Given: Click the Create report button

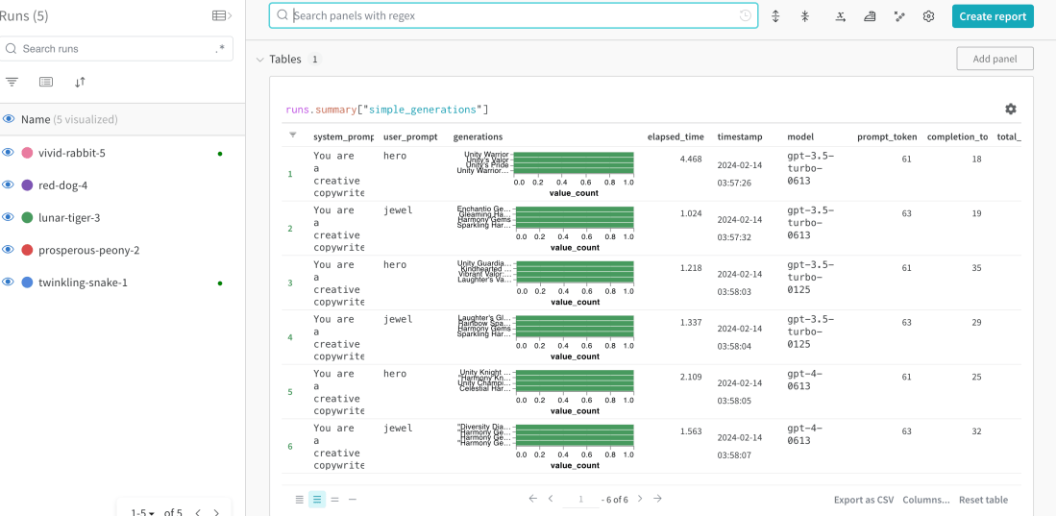Looking at the screenshot, I should pos(993,16).
